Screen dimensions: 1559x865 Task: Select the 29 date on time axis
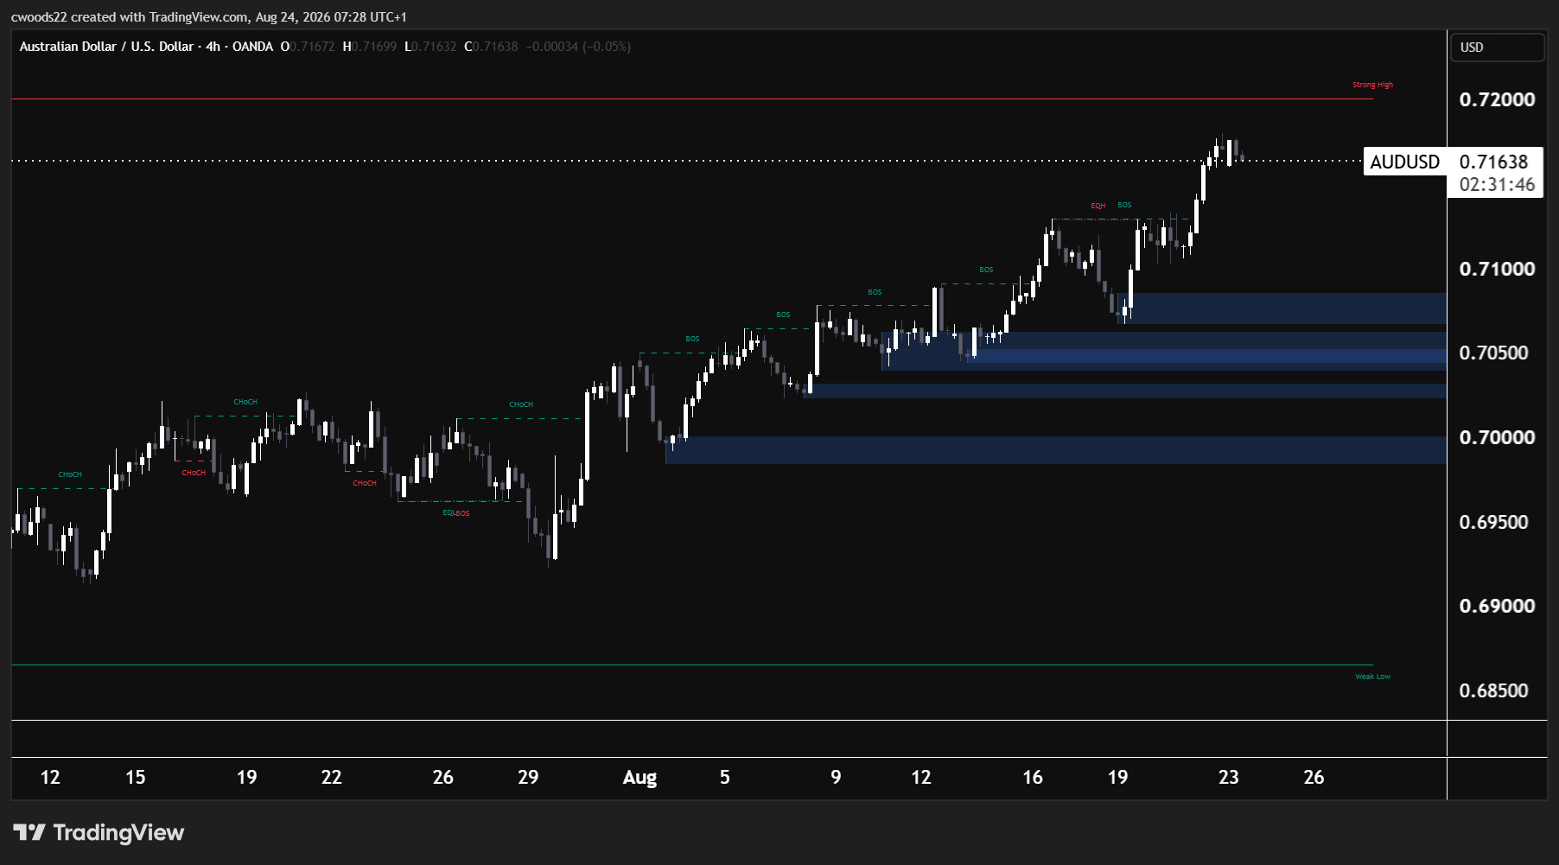point(528,777)
